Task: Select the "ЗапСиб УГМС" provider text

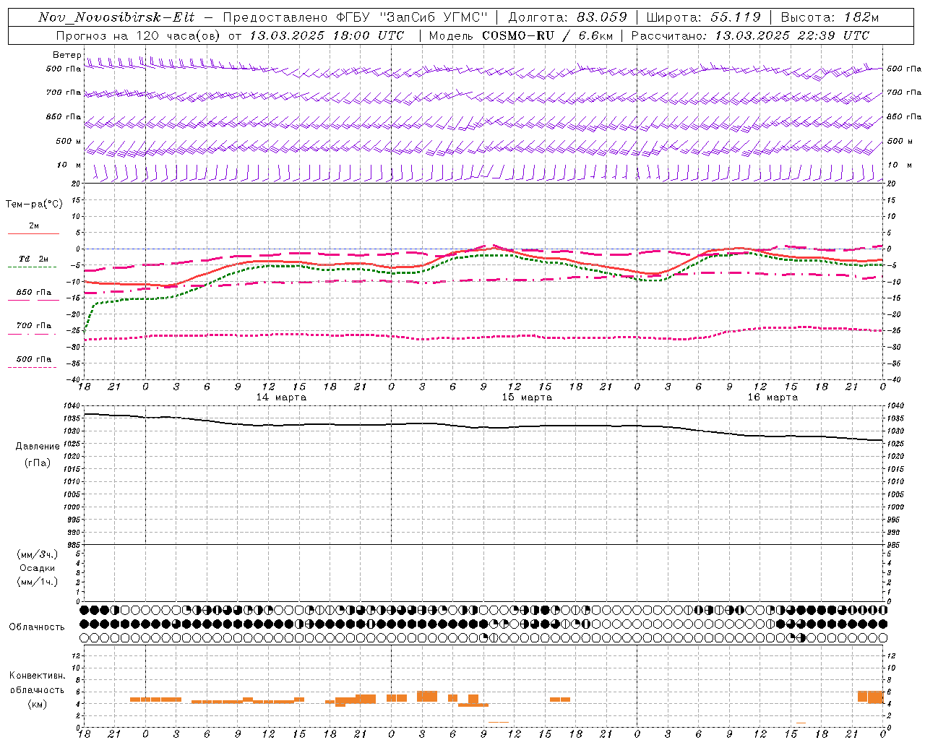Action: (x=434, y=17)
